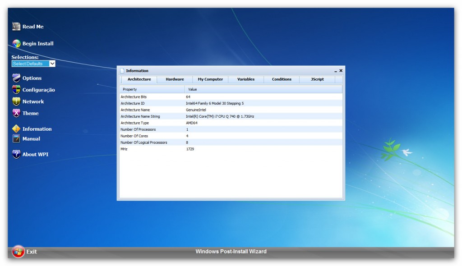Screen dimensions: 462x266
Task: Open the Network settings entry
Action: 33,101
